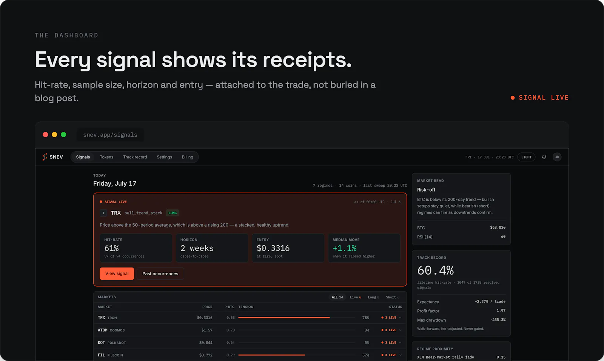Select the All 14 markets filter
This screenshot has height=361, width=604.
[x=337, y=297]
